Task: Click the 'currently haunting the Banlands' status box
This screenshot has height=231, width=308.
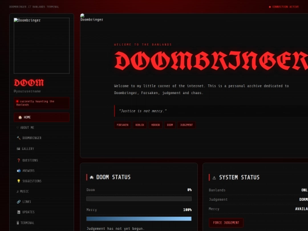Action: click(x=42, y=103)
